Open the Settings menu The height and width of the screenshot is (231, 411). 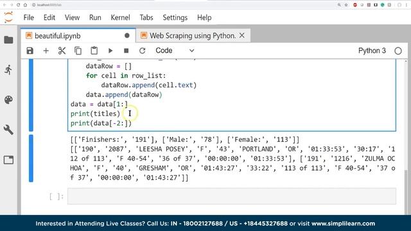175,17
